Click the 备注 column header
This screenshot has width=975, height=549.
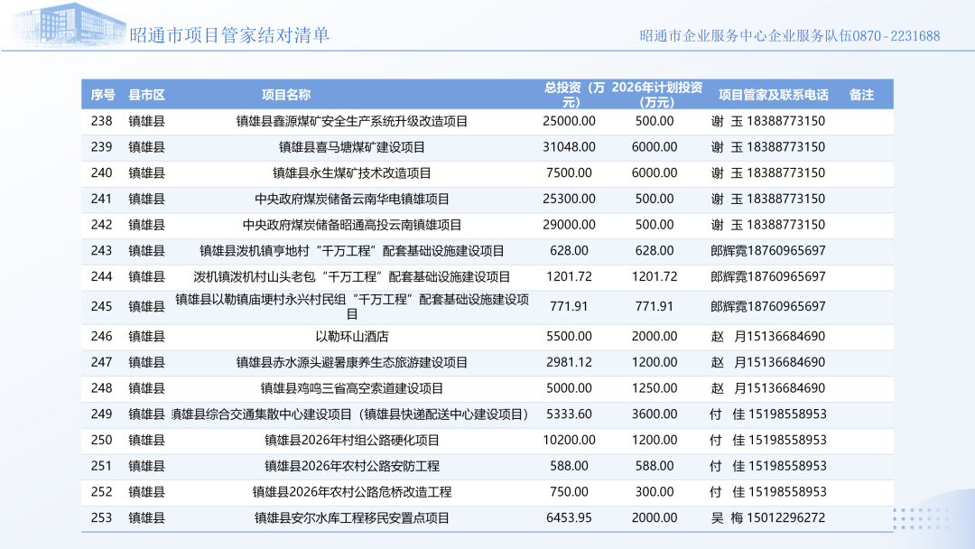pos(862,95)
